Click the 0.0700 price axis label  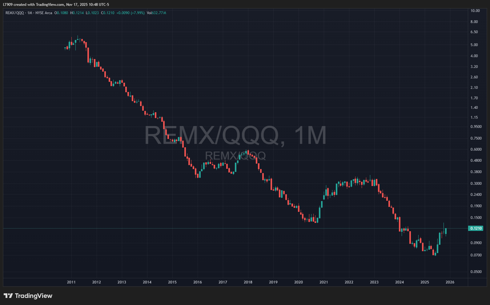pyautogui.click(x=476, y=255)
